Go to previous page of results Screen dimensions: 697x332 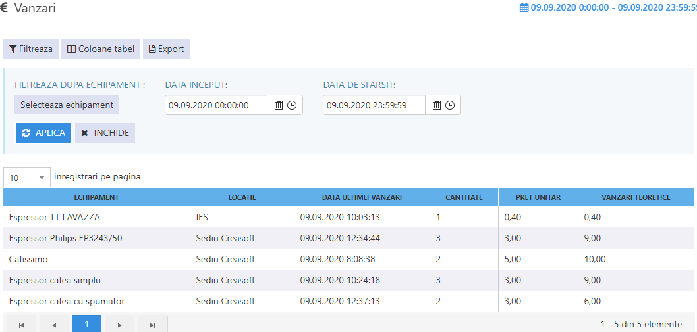coord(54,325)
